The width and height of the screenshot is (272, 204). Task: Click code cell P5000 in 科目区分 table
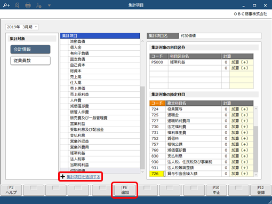click(159, 62)
